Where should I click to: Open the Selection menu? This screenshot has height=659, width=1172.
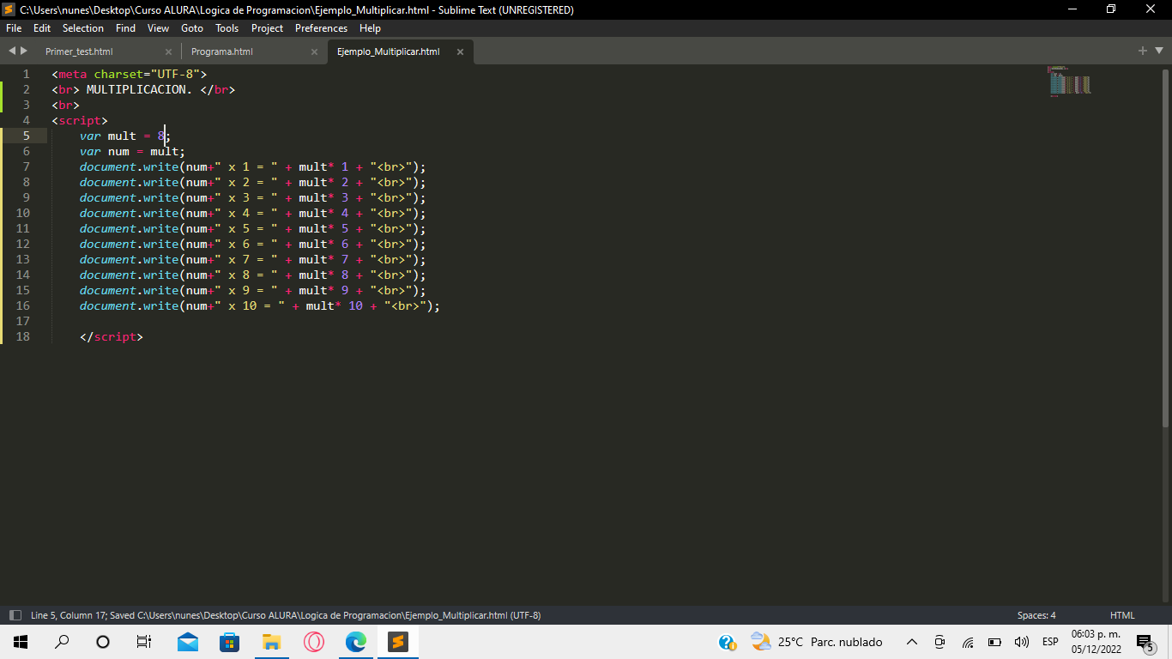pos(83,28)
